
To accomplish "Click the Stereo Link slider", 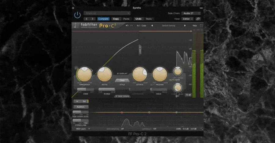I will click(80, 120).
